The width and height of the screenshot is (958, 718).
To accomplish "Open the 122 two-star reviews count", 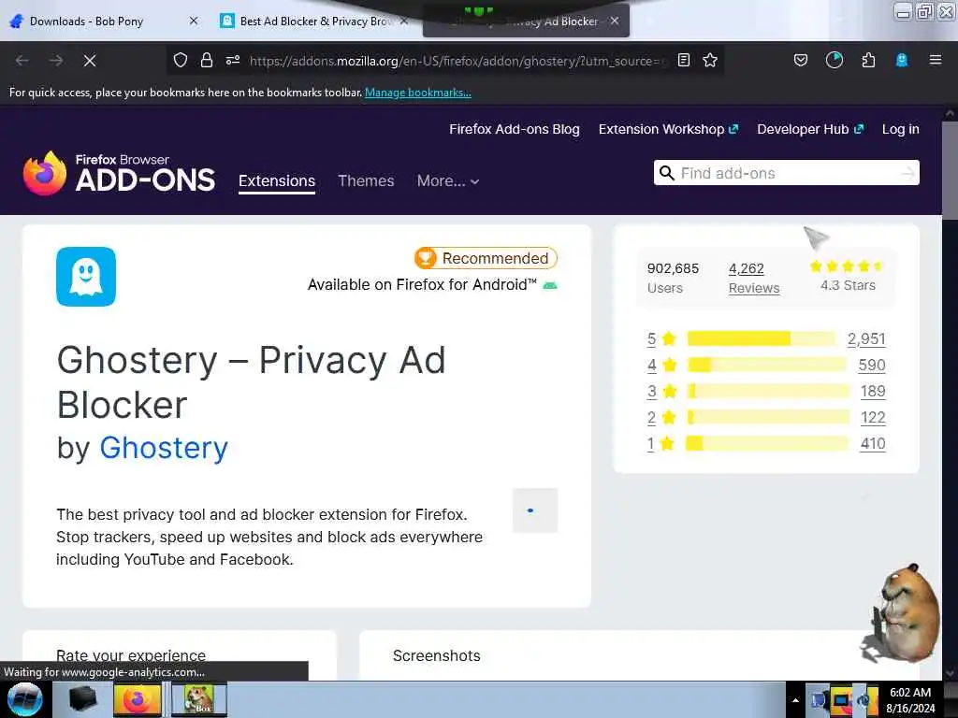I will coord(873,417).
